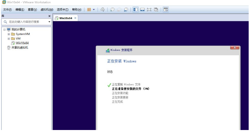This screenshot has width=251, height=133.
Task: Toggle the library sidebar view icon
Action: point(136,9)
